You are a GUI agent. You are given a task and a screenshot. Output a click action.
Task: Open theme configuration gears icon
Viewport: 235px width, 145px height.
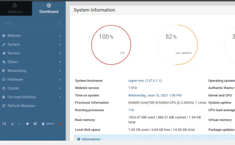(35, 124)
